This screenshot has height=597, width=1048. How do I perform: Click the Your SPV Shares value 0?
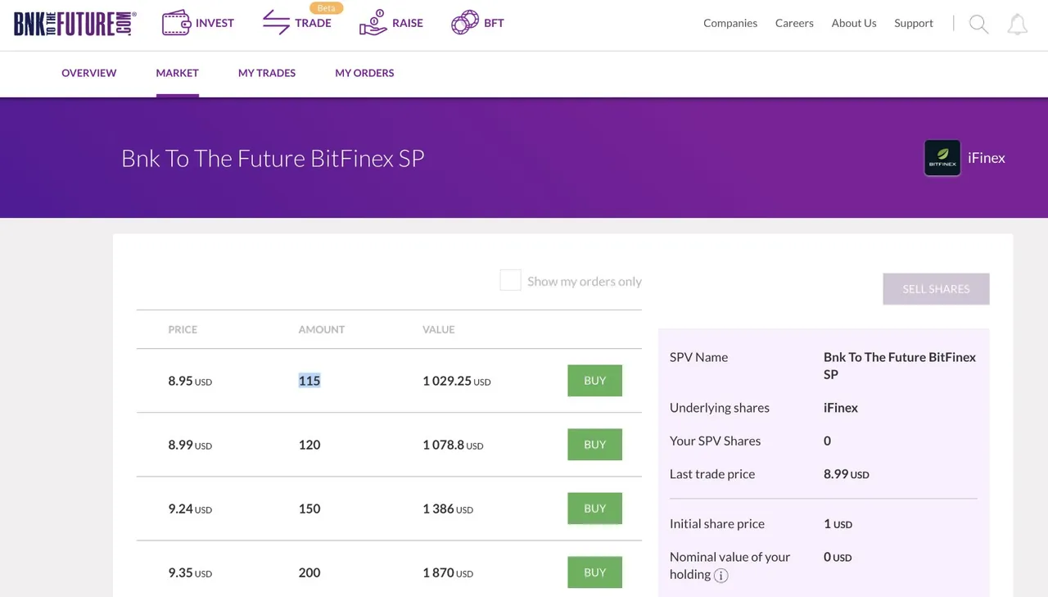point(828,441)
